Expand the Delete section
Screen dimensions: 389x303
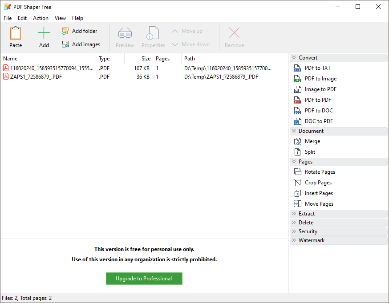[294, 222]
